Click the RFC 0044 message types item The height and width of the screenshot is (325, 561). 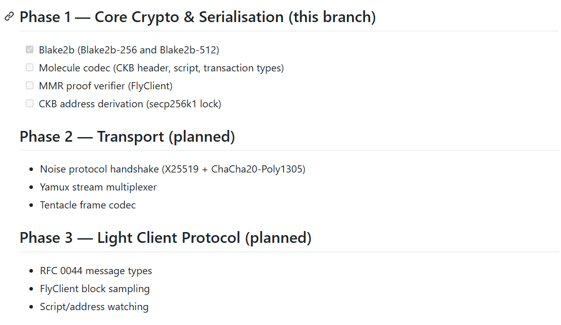pyautogui.click(x=96, y=271)
